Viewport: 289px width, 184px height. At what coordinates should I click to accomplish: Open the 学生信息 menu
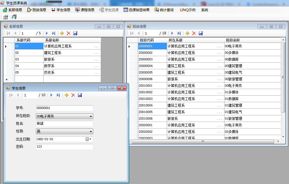point(61,10)
